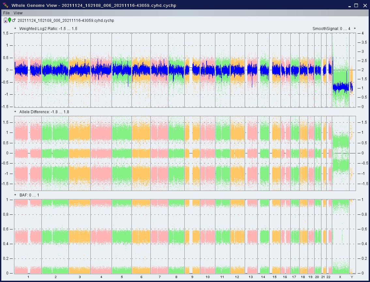
Task: Expand the Weighted Log2 Ratio plus sign
Action: click(15, 29)
